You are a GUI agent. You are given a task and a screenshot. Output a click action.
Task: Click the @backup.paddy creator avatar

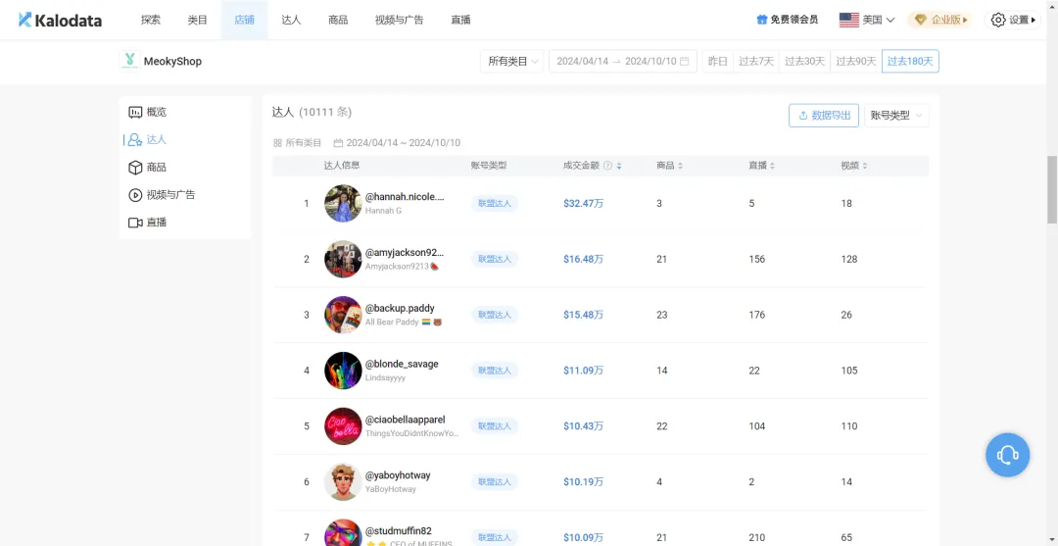coord(343,315)
